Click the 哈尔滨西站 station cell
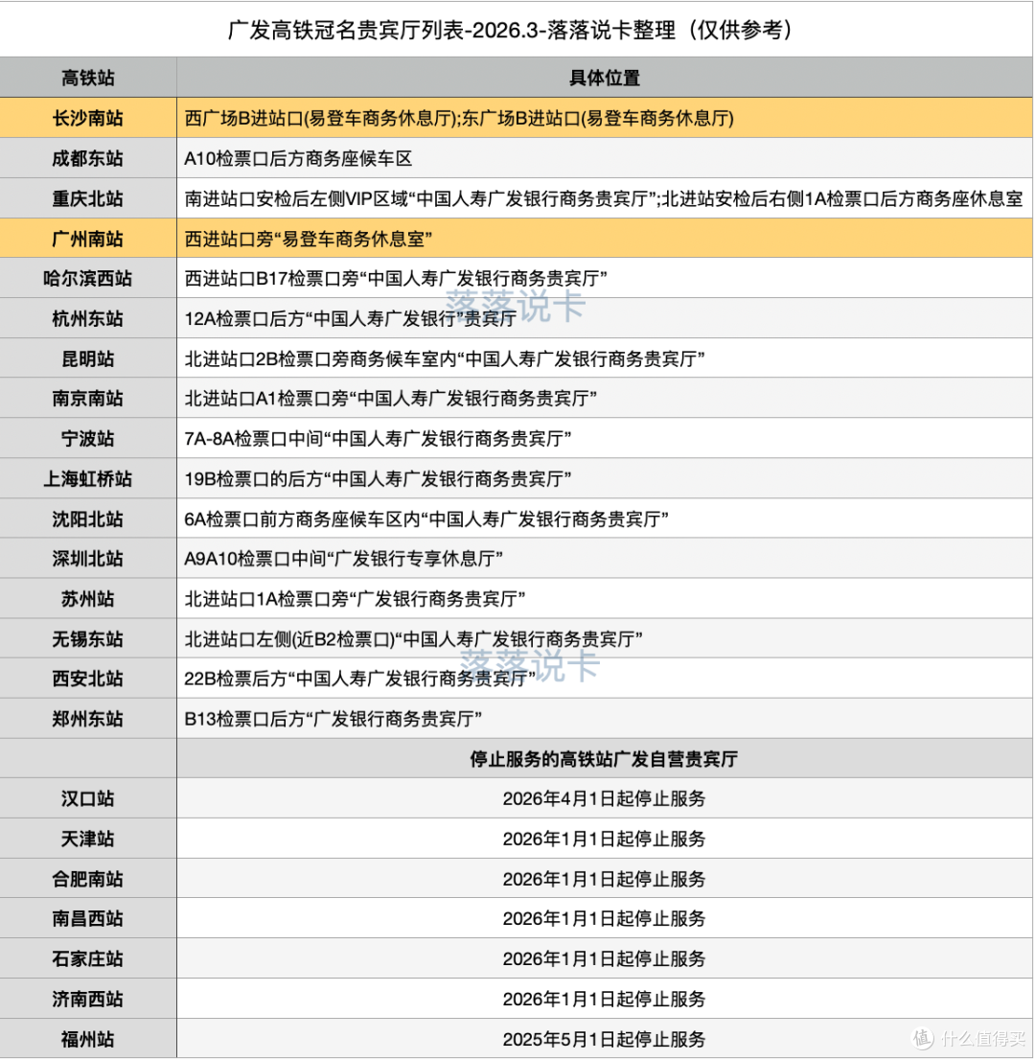Viewport: 1035px width, 1060px height. tap(88, 279)
